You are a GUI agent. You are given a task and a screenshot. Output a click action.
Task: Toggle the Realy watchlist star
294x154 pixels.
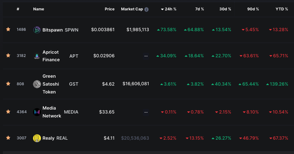(x=8, y=138)
